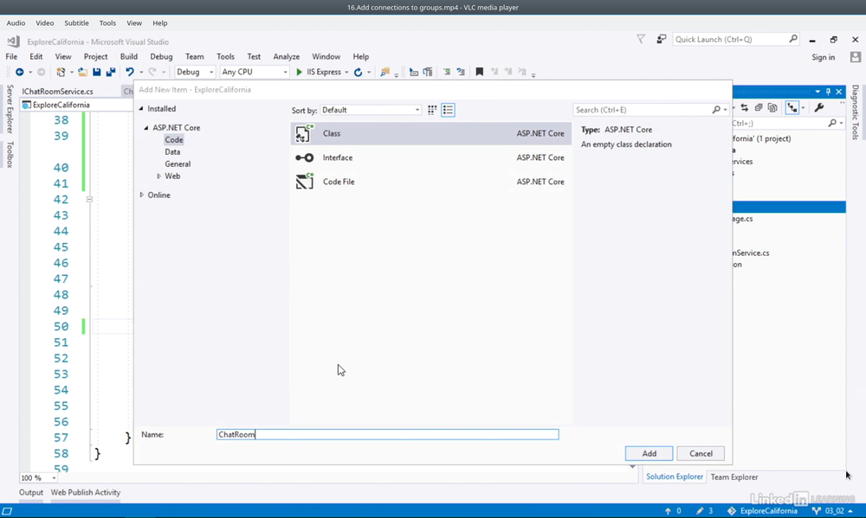Screen dimensions: 866x518
Task: Click Solution Explorer properties wrench icon
Action: point(819,107)
